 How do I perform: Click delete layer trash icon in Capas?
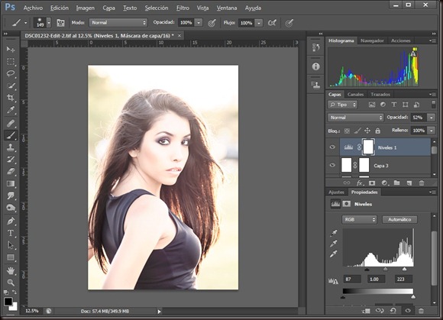[422, 183]
